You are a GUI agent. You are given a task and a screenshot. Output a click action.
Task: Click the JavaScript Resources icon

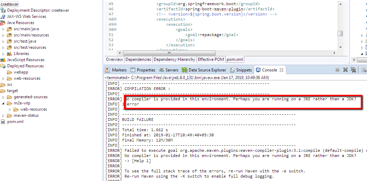click(3, 60)
